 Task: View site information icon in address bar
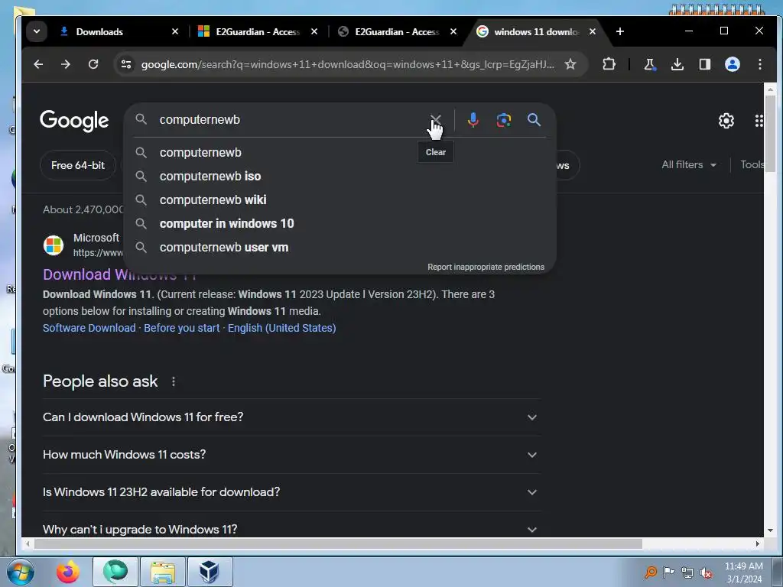click(126, 64)
